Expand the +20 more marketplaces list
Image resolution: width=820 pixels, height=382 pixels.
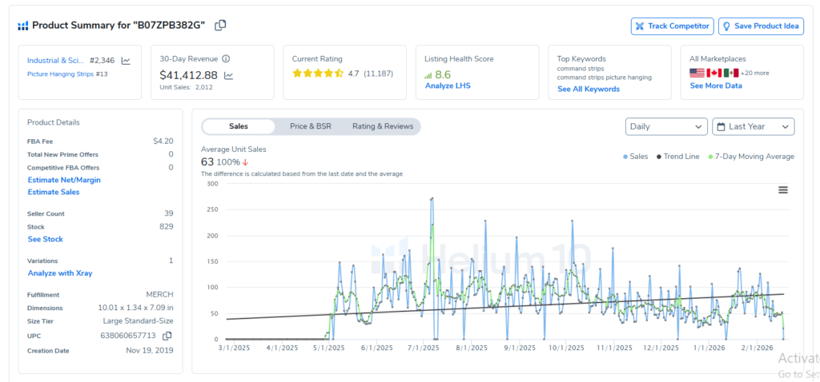click(754, 73)
